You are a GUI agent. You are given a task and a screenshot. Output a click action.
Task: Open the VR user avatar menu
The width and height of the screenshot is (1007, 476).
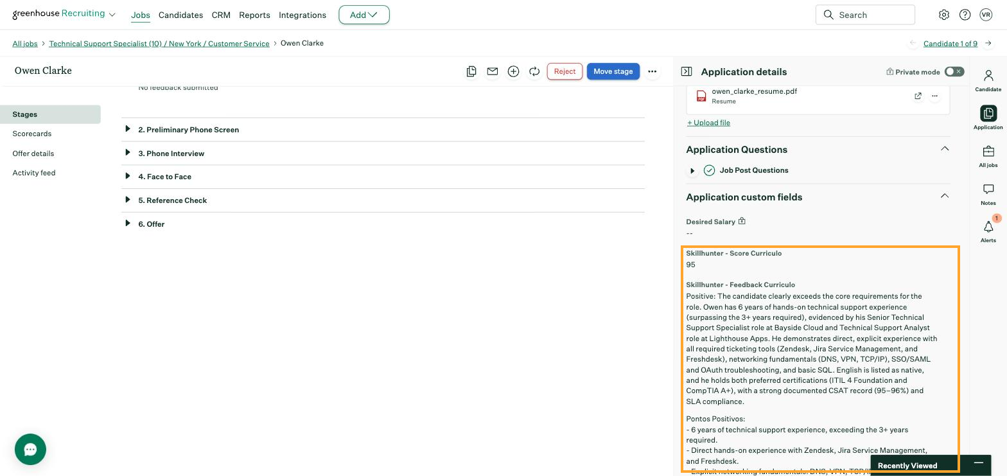[986, 15]
